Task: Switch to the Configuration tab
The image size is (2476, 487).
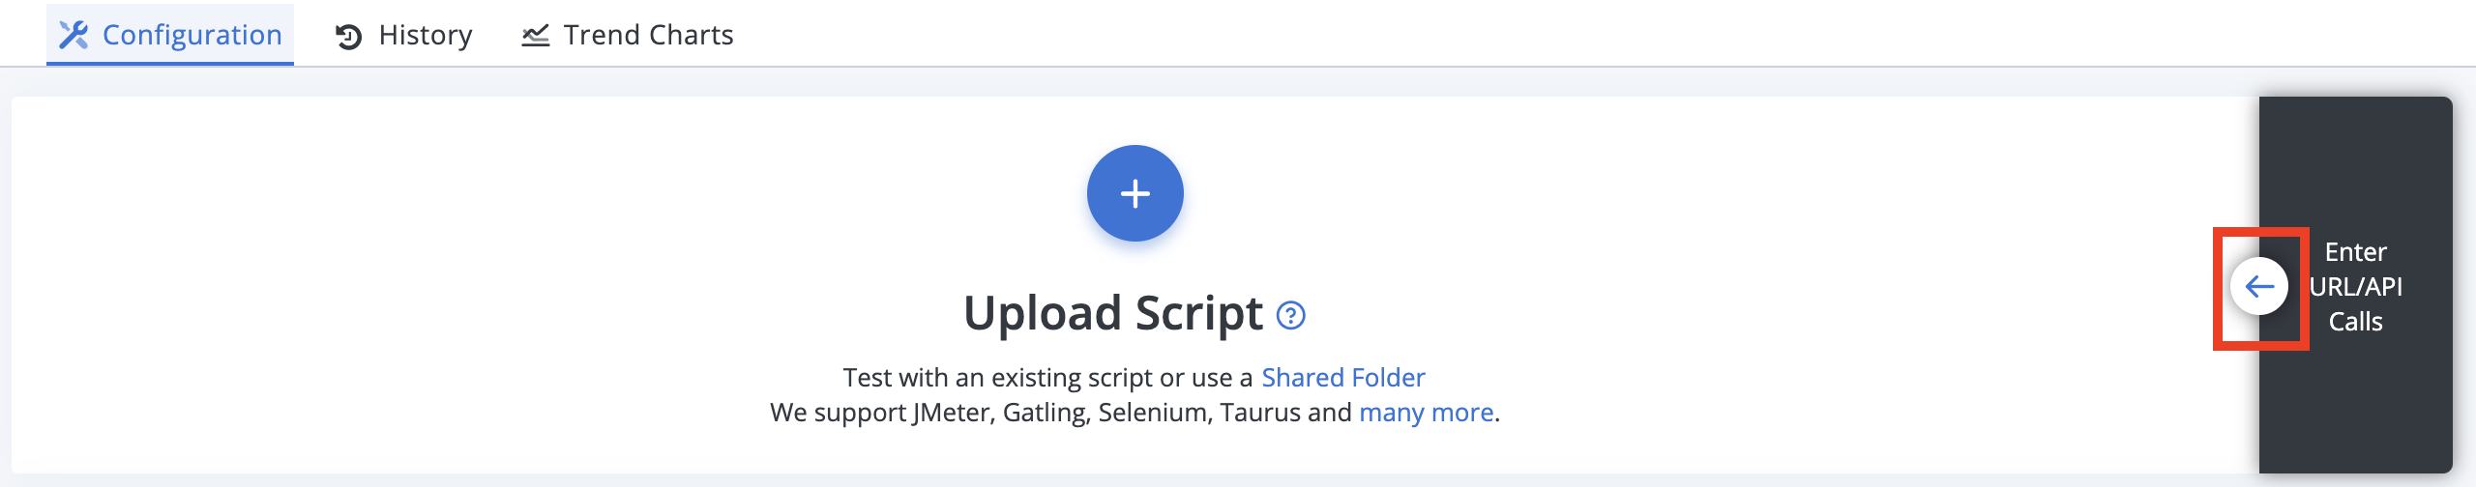Action: pyautogui.click(x=170, y=35)
